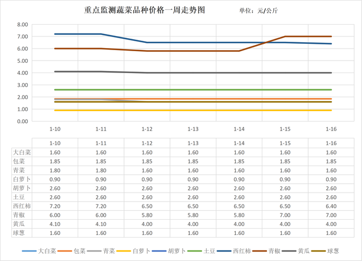Click the 8.00 label on the y-axis

tap(22, 25)
